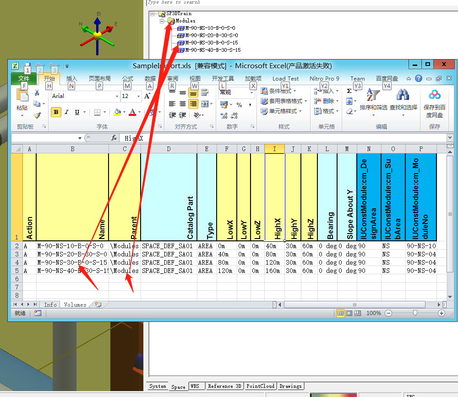The image size is (458, 397).
Task: Collapse the SP3DTrain tree node
Action: click(x=152, y=14)
